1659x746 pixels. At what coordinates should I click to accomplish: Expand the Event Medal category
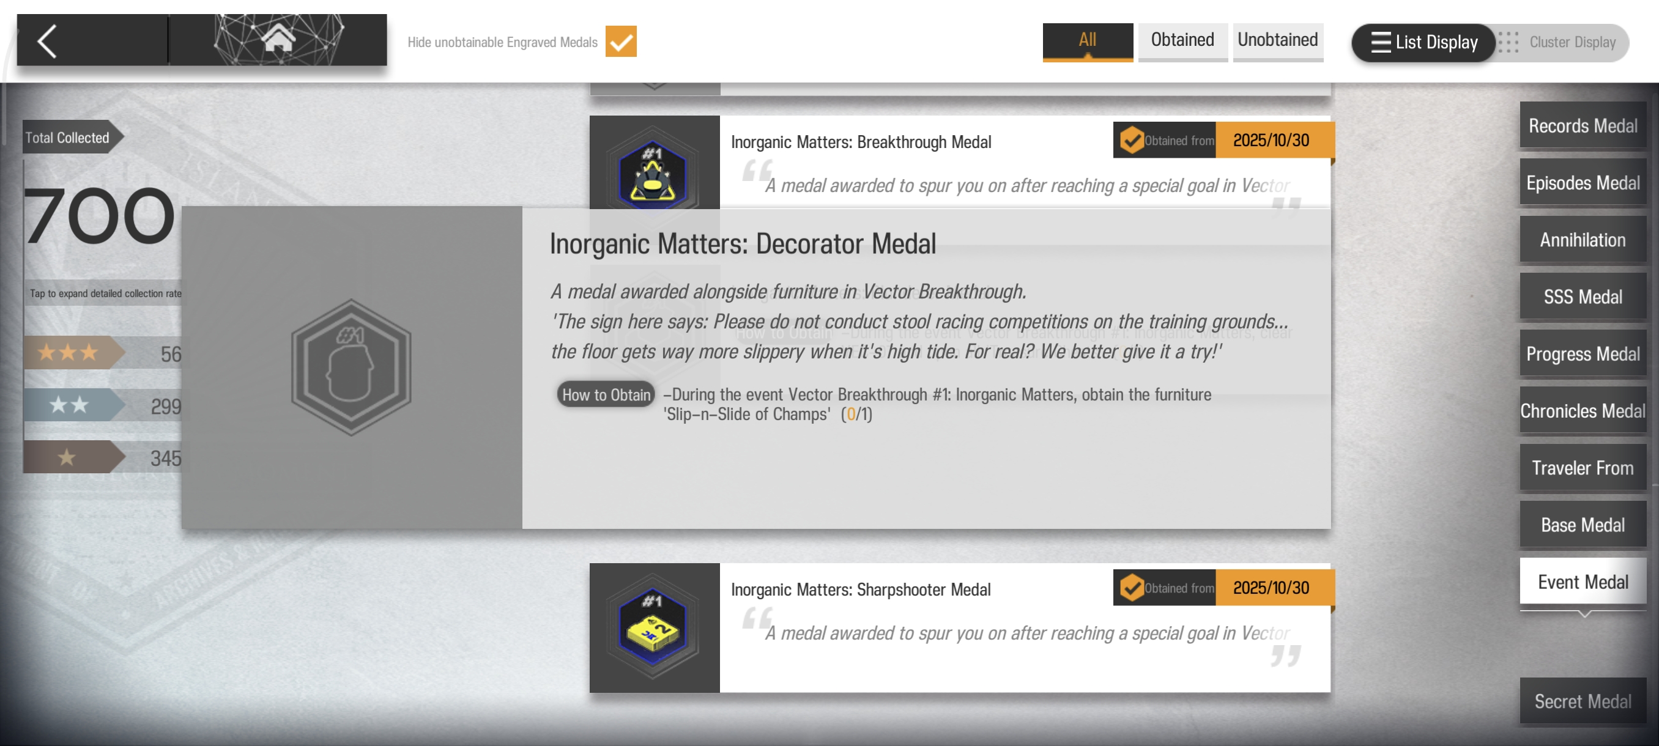[1582, 582]
